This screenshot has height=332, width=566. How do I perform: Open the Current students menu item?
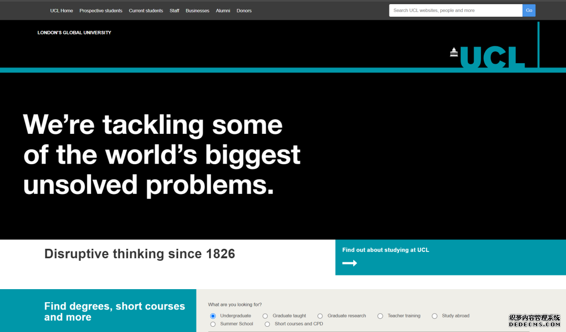[146, 10]
